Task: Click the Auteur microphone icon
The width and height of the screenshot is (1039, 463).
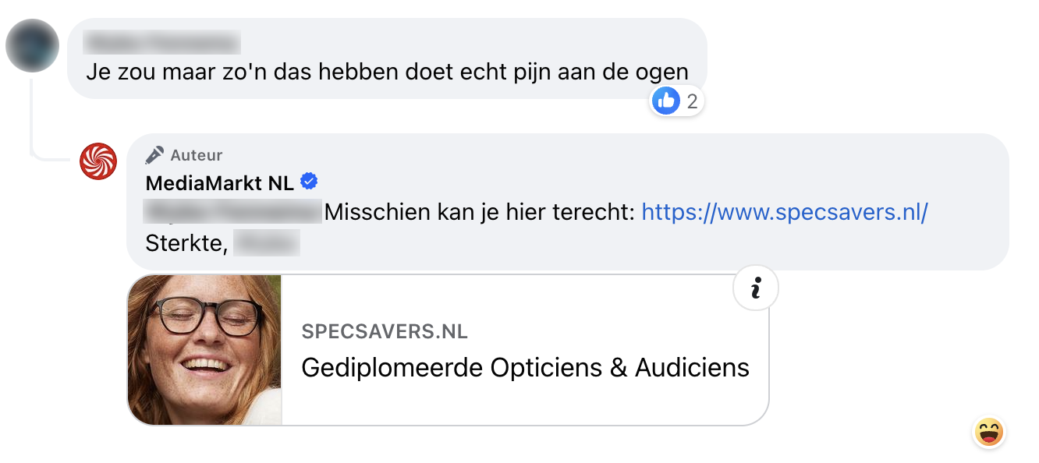Action: [154, 155]
